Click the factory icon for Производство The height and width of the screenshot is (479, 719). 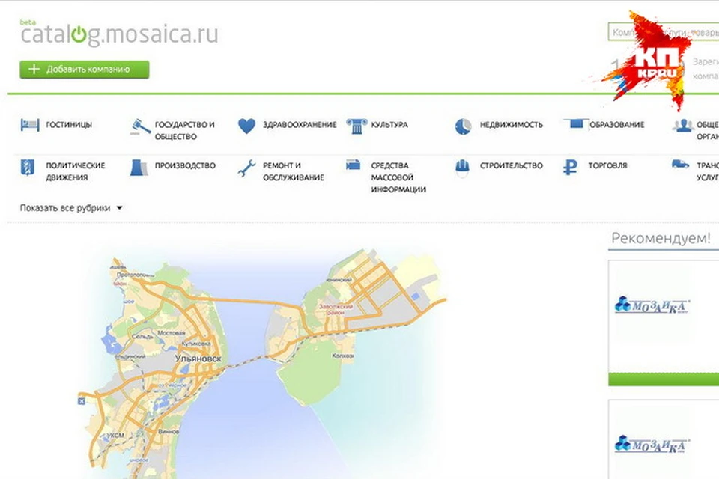(x=139, y=167)
